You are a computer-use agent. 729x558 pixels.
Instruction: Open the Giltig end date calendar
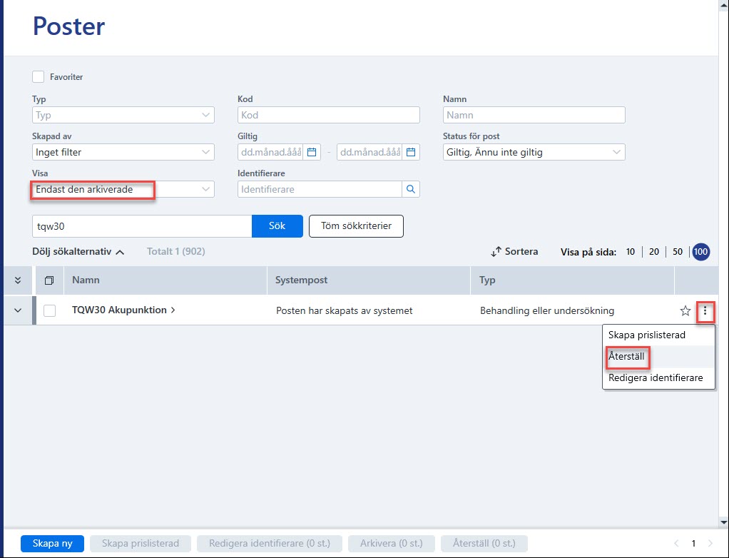pos(411,152)
